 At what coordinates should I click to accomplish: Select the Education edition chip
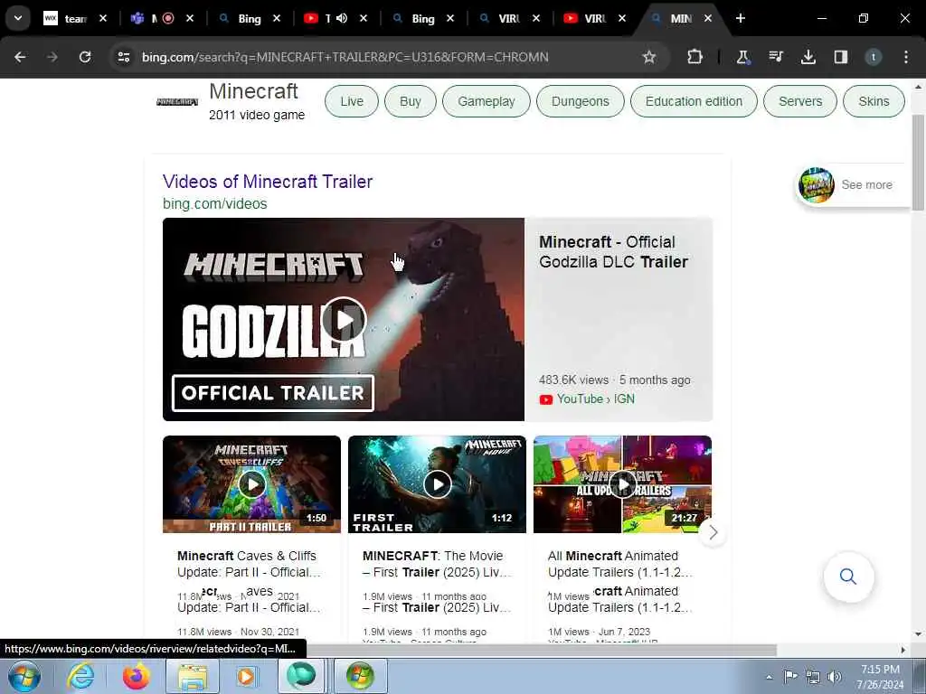tap(694, 101)
